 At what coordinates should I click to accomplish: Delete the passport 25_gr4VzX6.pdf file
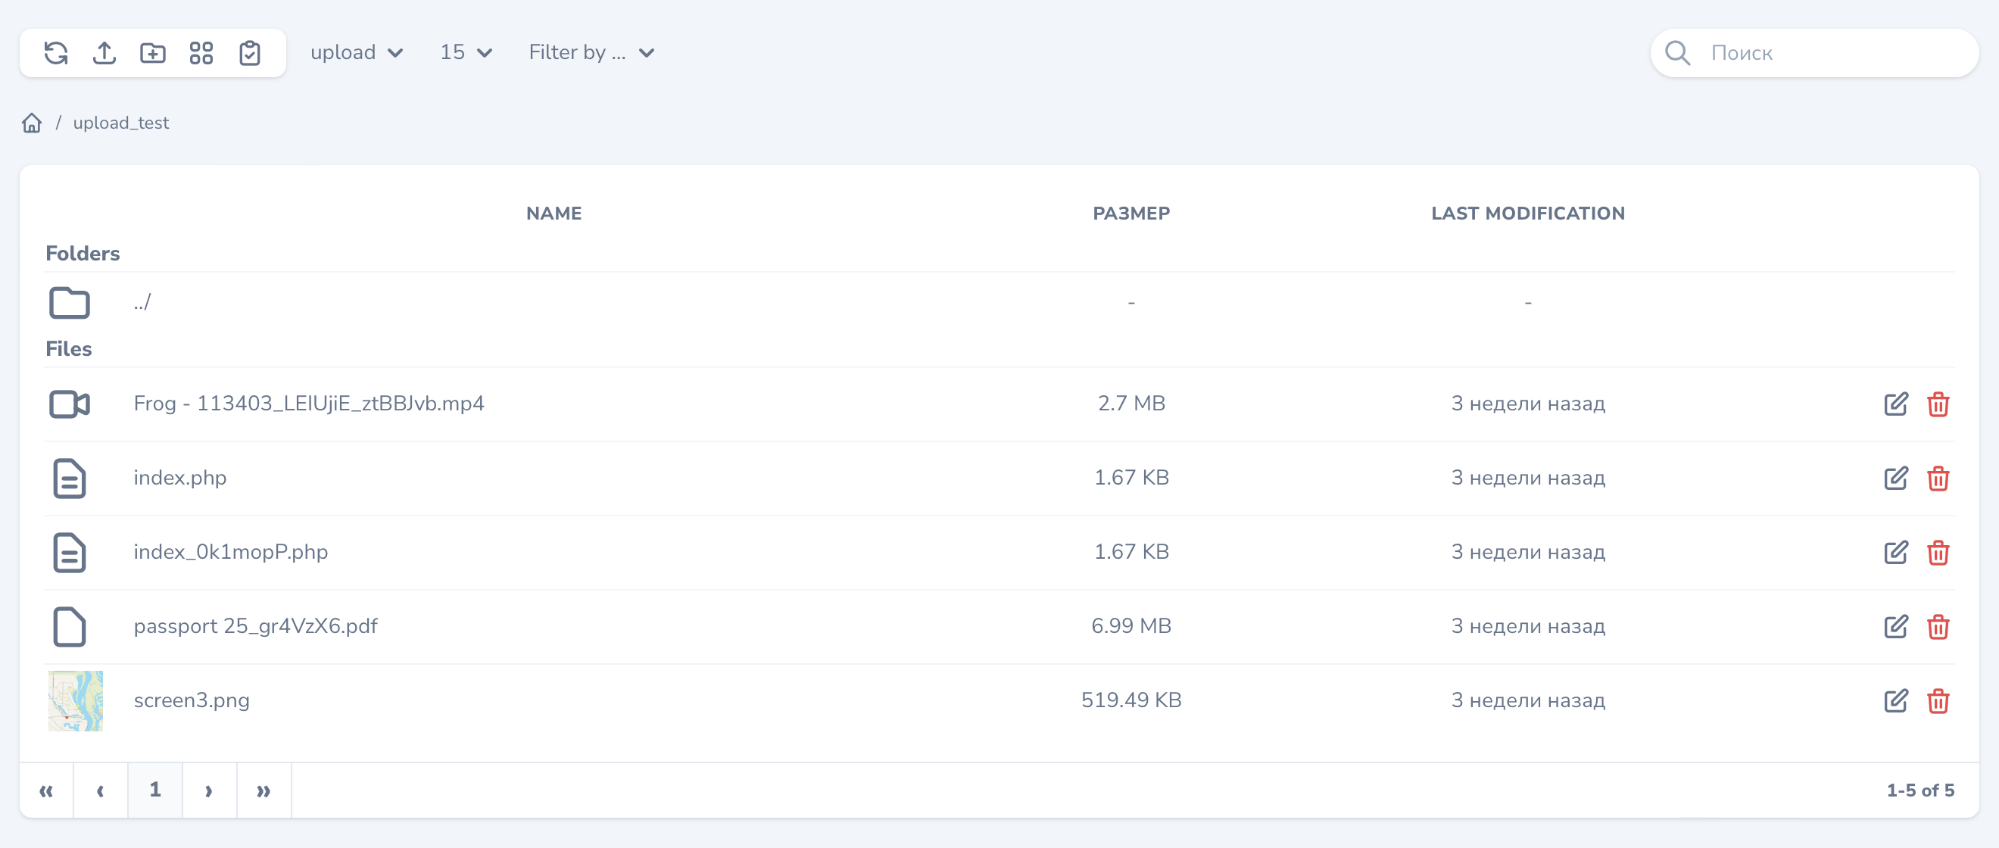(1938, 626)
